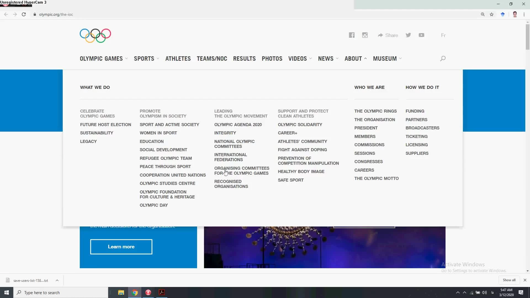Select the Who We Are heading
530x298 pixels.
pyautogui.click(x=369, y=87)
